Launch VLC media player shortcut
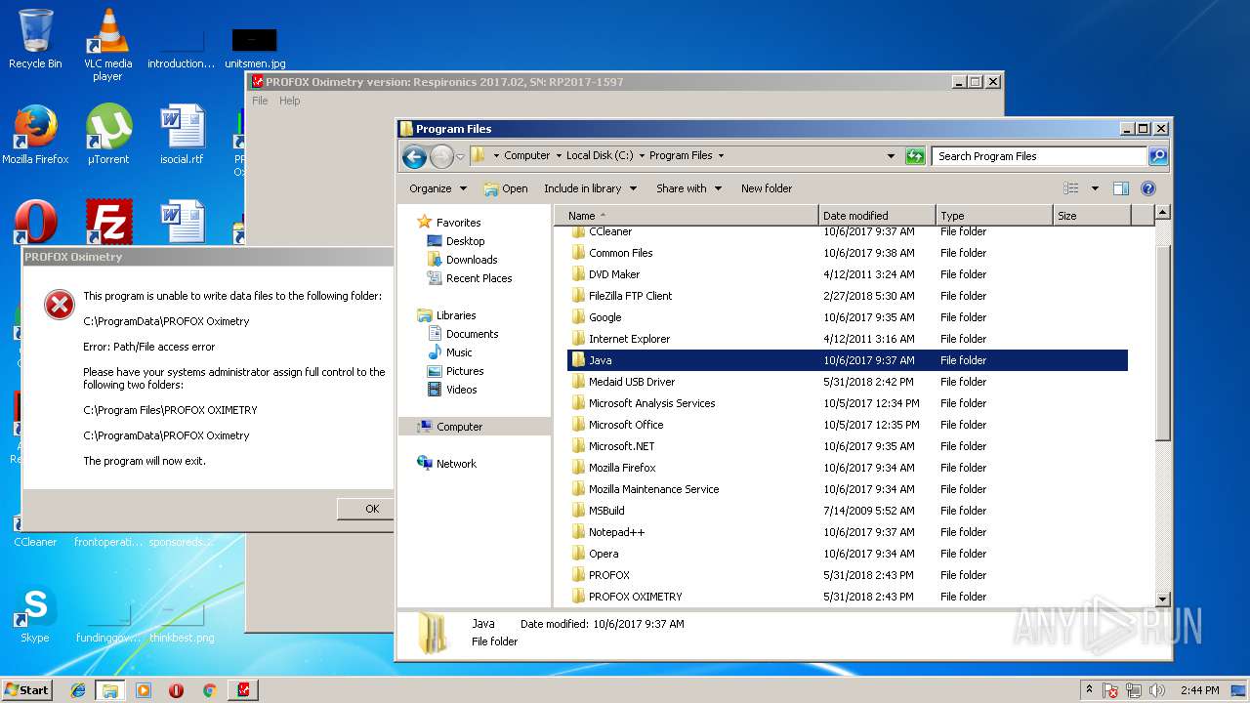Image resolution: width=1250 pixels, height=703 pixels. tap(107, 44)
